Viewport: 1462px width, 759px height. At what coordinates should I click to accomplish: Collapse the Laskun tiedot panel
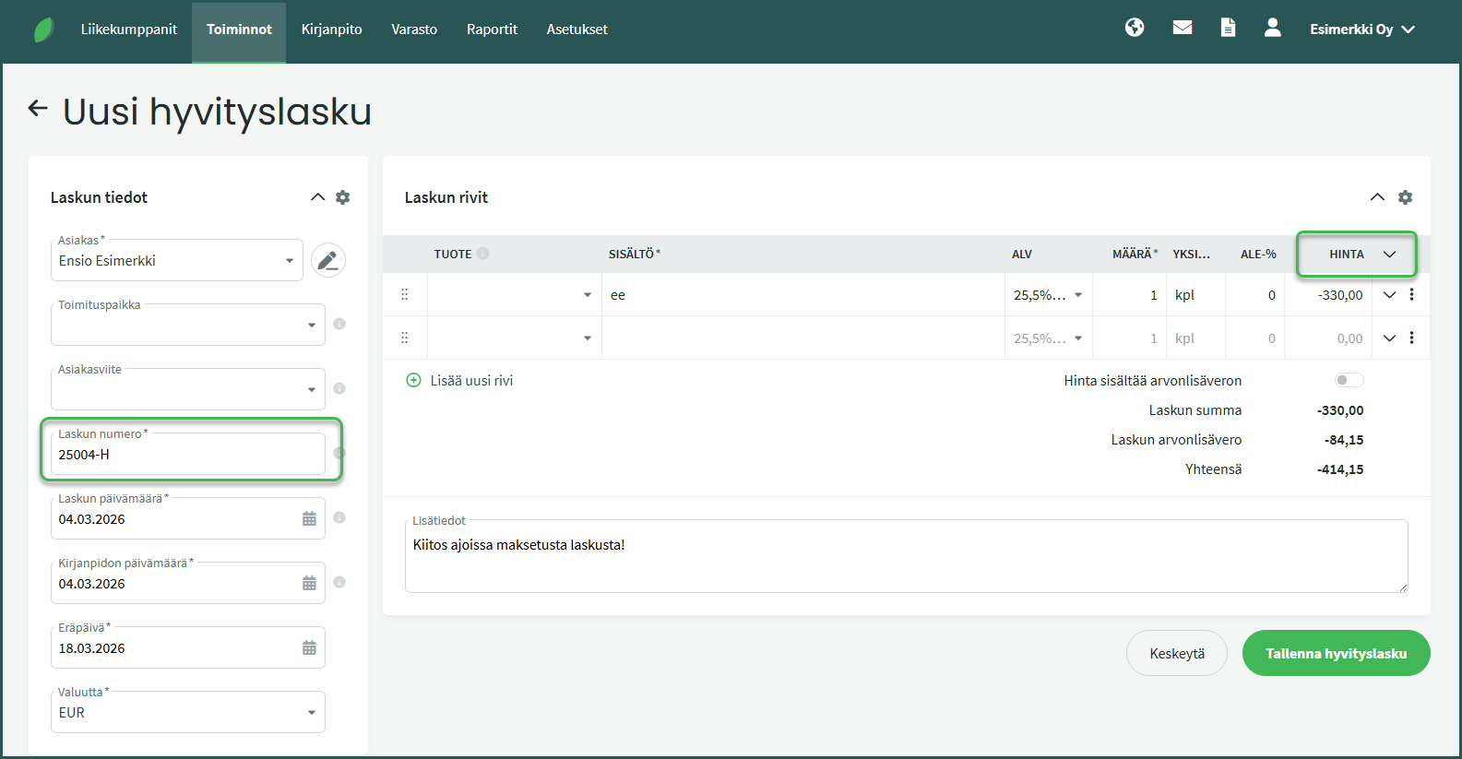(x=317, y=197)
